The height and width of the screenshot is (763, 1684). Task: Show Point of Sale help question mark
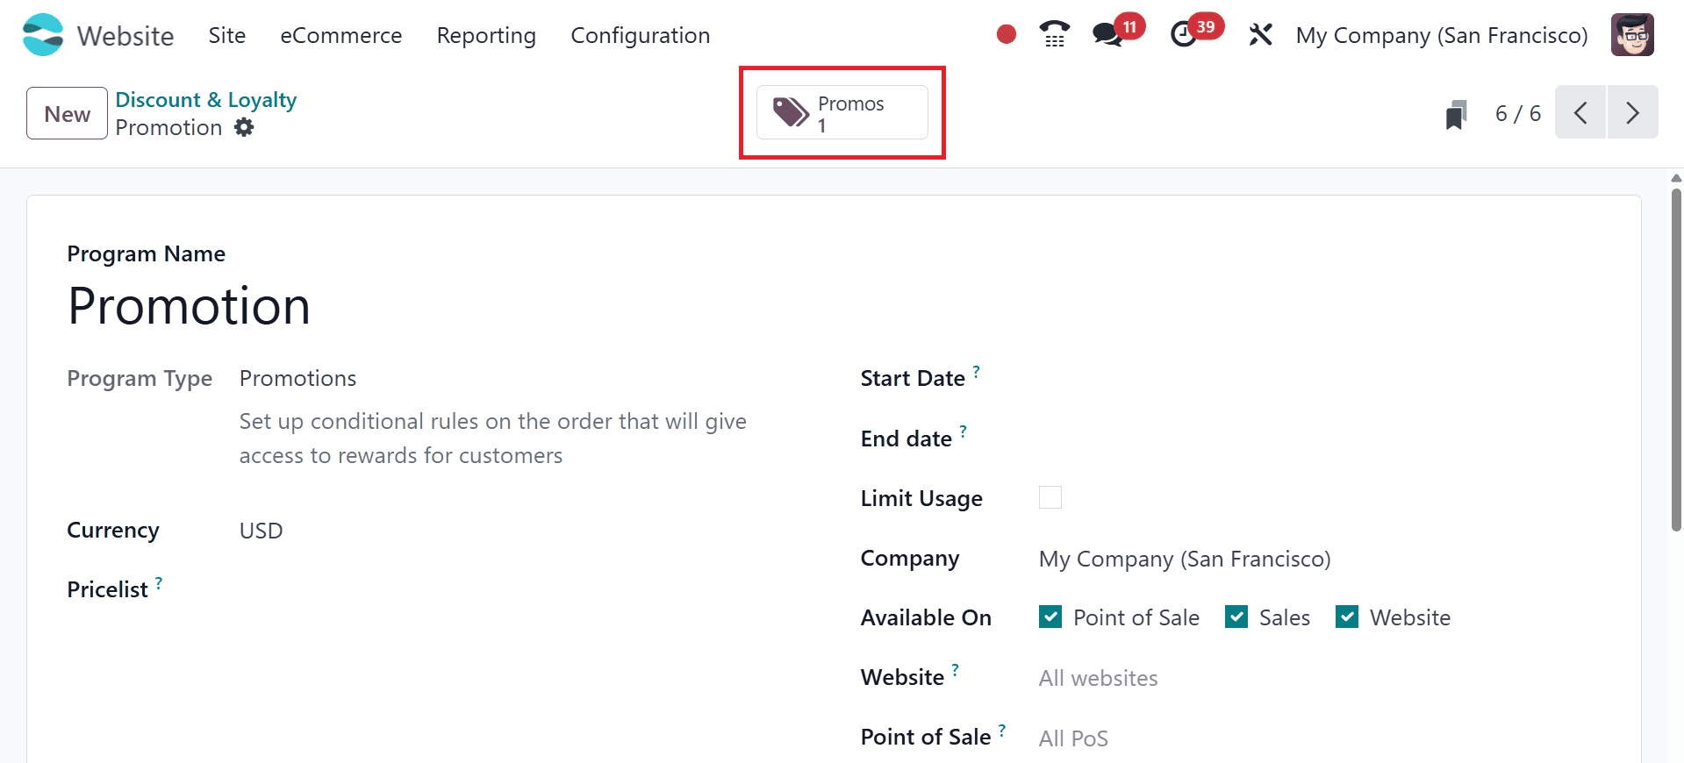click(x=1002, y=730)
